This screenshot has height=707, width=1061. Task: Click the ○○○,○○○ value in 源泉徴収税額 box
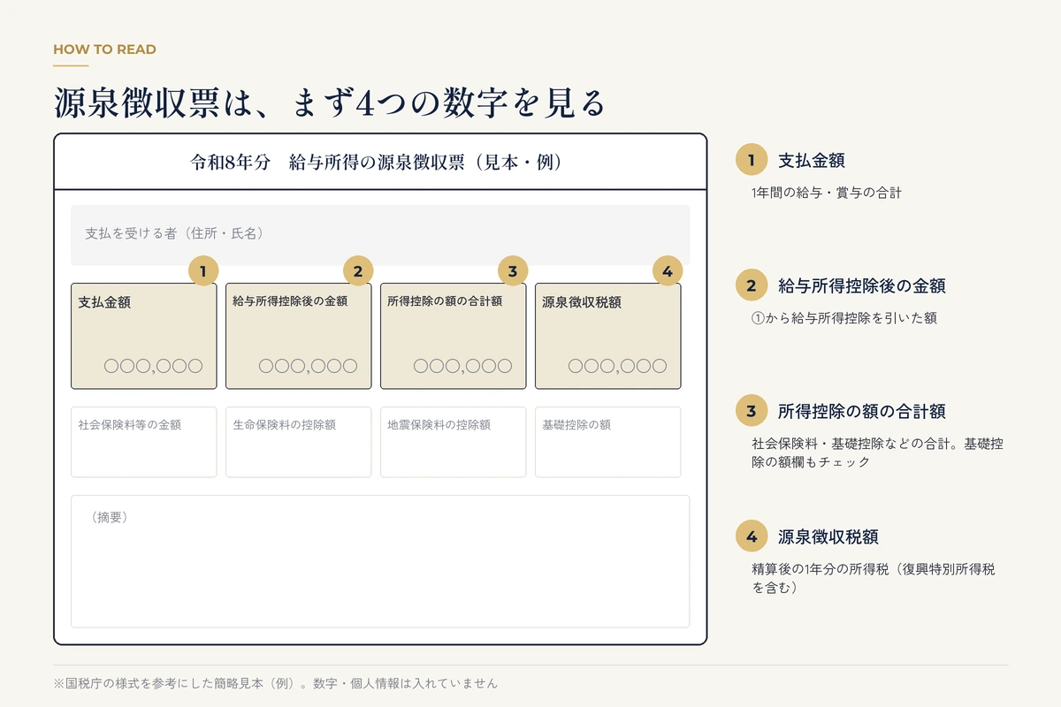617,365
